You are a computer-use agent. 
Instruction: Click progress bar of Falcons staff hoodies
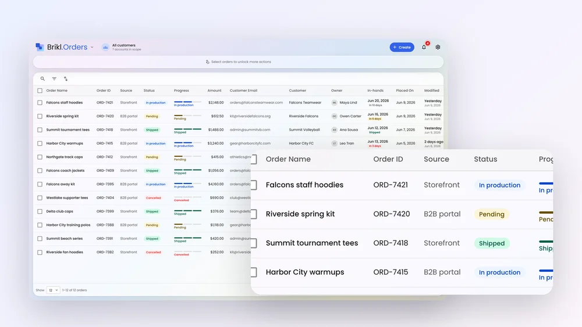(x=187, y=102)
